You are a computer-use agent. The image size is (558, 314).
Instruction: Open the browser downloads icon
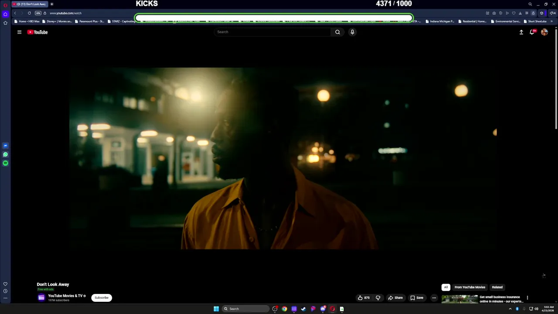click(520, 13)
